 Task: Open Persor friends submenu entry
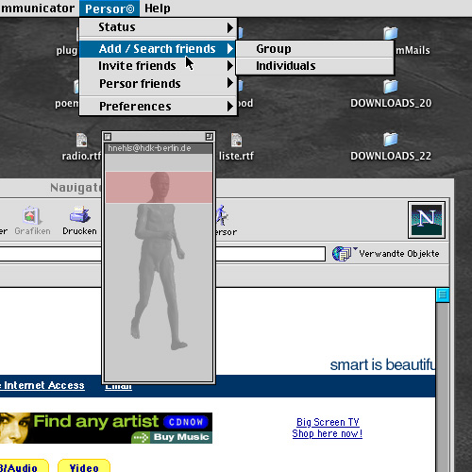pyautogui.click(x=158, y=83)
